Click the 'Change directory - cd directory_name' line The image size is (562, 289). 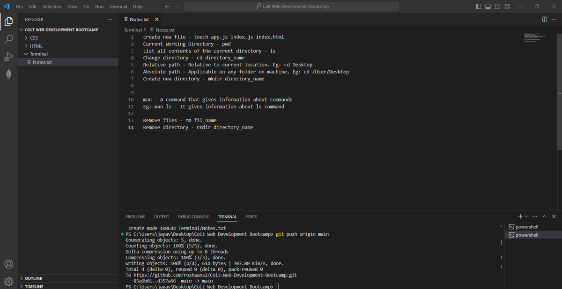pos(194,58)
